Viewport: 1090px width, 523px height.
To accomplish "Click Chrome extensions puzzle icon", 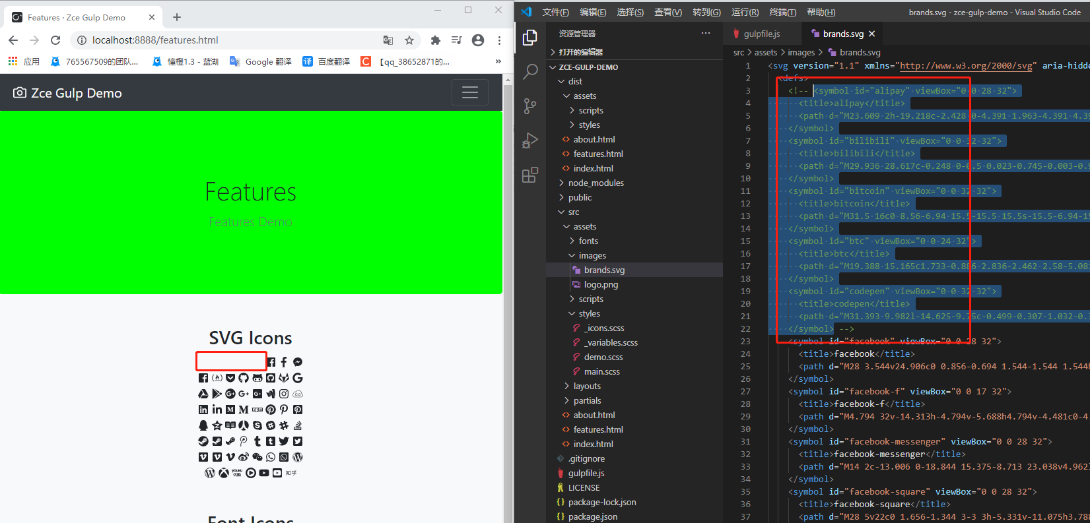I will point(435,40).
